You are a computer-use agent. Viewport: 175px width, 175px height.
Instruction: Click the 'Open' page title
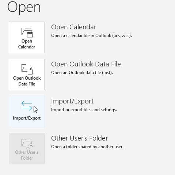coord(24,8)
